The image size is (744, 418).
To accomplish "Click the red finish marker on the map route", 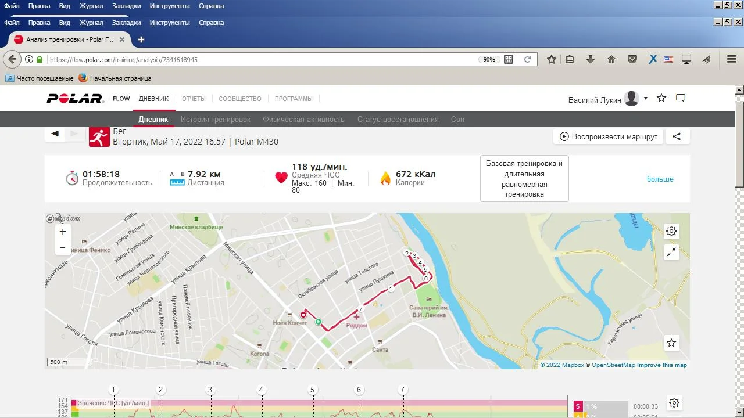I will (x=303, y=315).
